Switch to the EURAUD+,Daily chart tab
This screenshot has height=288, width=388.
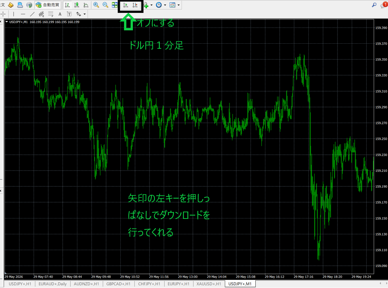(52, 284)
